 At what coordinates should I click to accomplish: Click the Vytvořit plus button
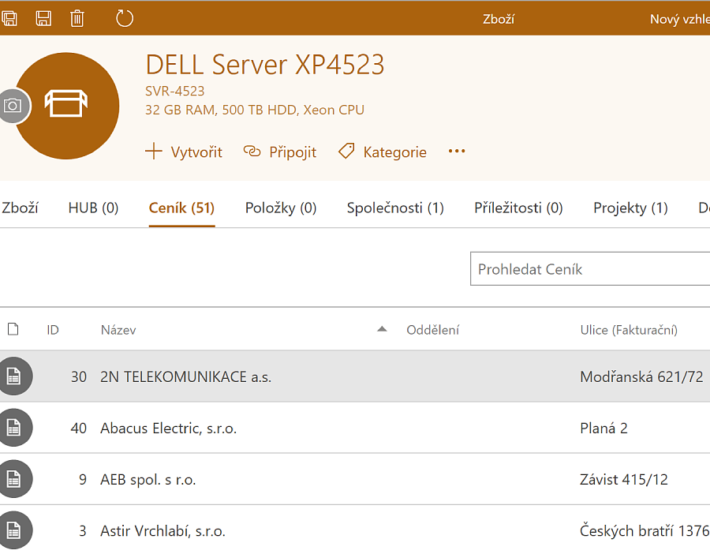click(184, 152)
